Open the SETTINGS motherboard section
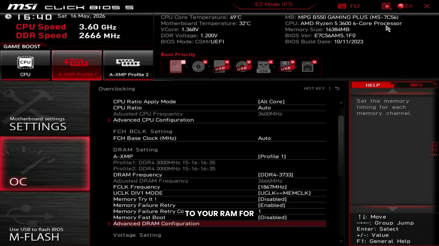 point(45,109)
